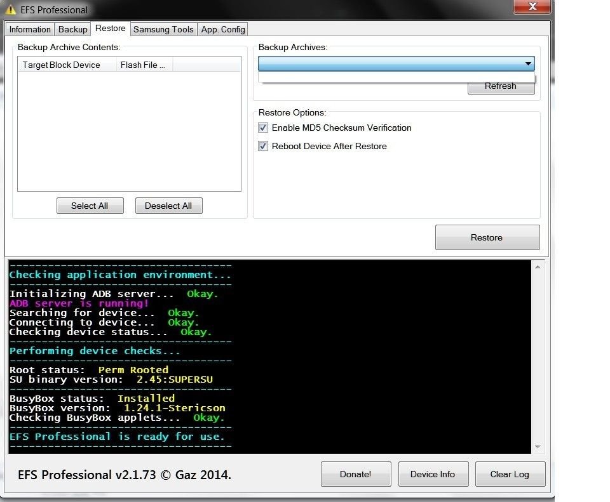Screen dimensions: 610x502
Task: Click 'EFS Professional is ready for use.' log line
Action: tap(117, 437)
